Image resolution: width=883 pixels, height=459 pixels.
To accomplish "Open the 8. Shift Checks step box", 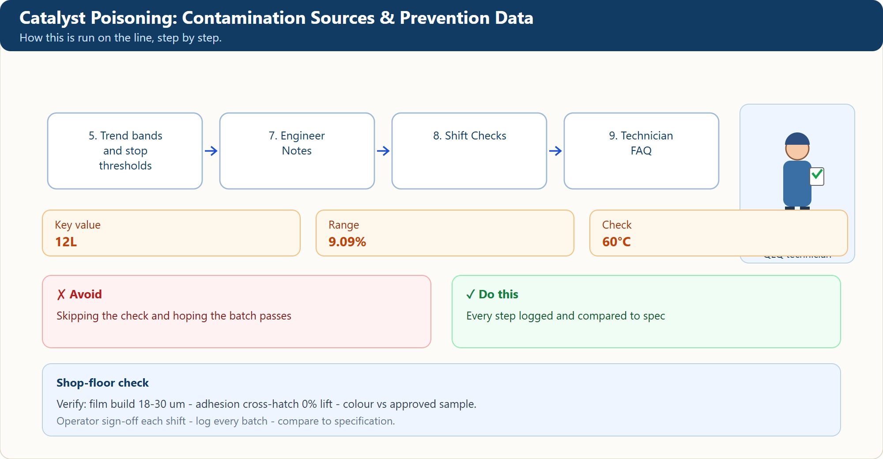I will [x=469, y=151].
